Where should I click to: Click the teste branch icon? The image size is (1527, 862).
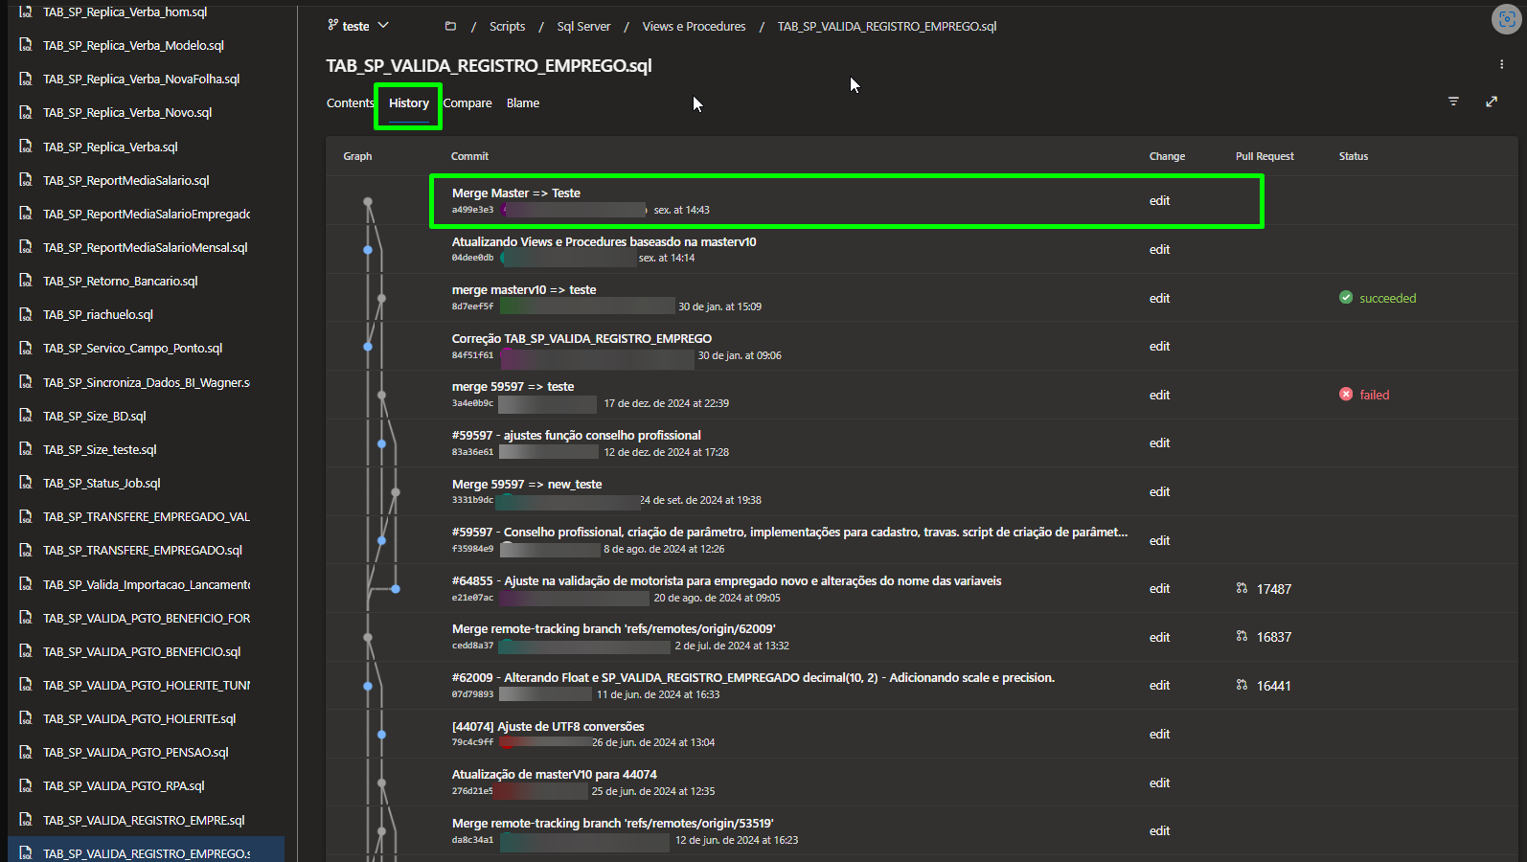coord(332,25)
